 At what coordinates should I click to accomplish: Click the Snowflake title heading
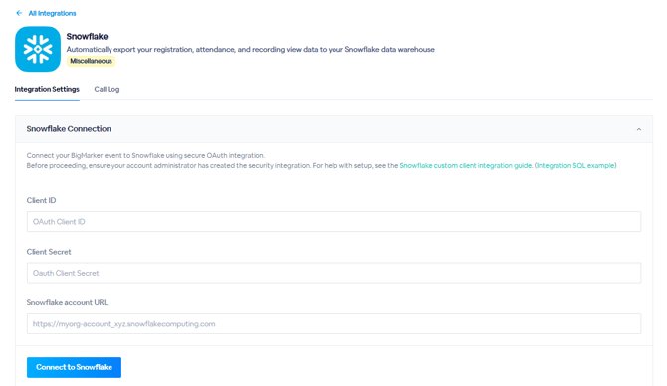(87, 36)
